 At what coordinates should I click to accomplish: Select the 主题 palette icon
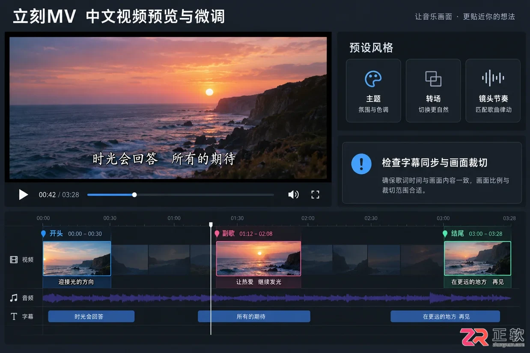pyautogui.click(x=373, y=79)
